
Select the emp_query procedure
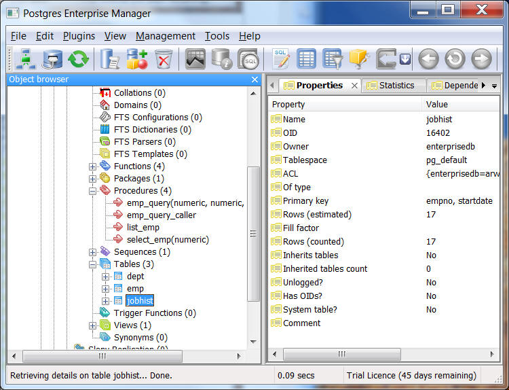click(x=185, y=203)
